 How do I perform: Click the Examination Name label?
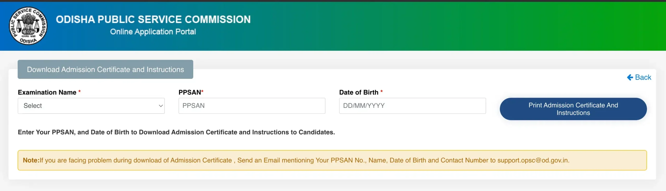(47, 92)
